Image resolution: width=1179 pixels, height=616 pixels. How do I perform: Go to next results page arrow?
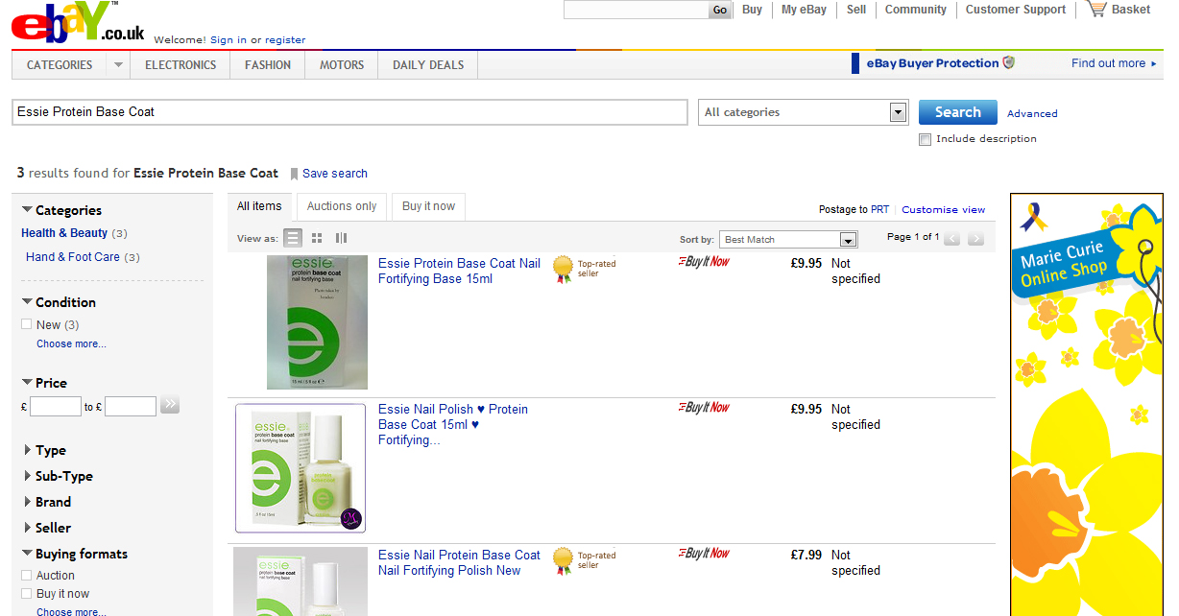click(x=975, y=239)
